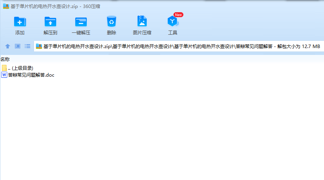The image size is (324, 180).
Task: Click the 360压缩 app icon in title bar
Action: [x=6, y=6]
